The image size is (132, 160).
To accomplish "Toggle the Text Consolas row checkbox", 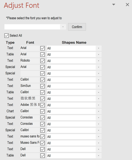I will click(43, 124).
